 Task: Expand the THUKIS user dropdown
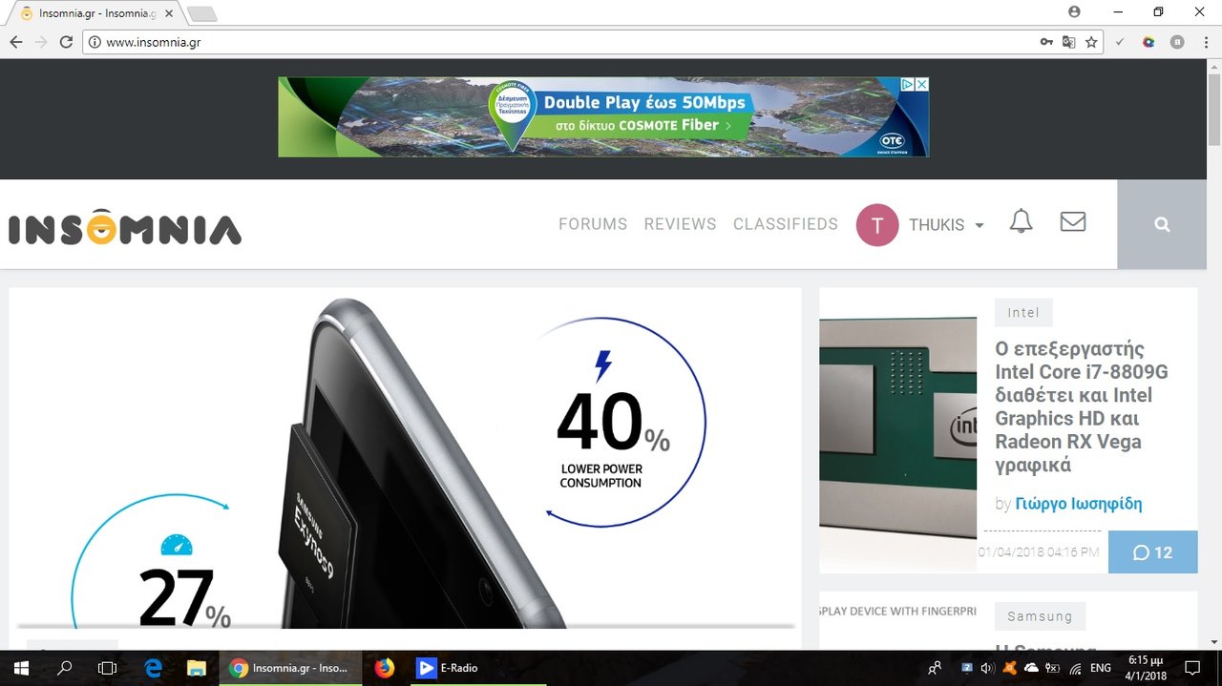pos(945,225)
